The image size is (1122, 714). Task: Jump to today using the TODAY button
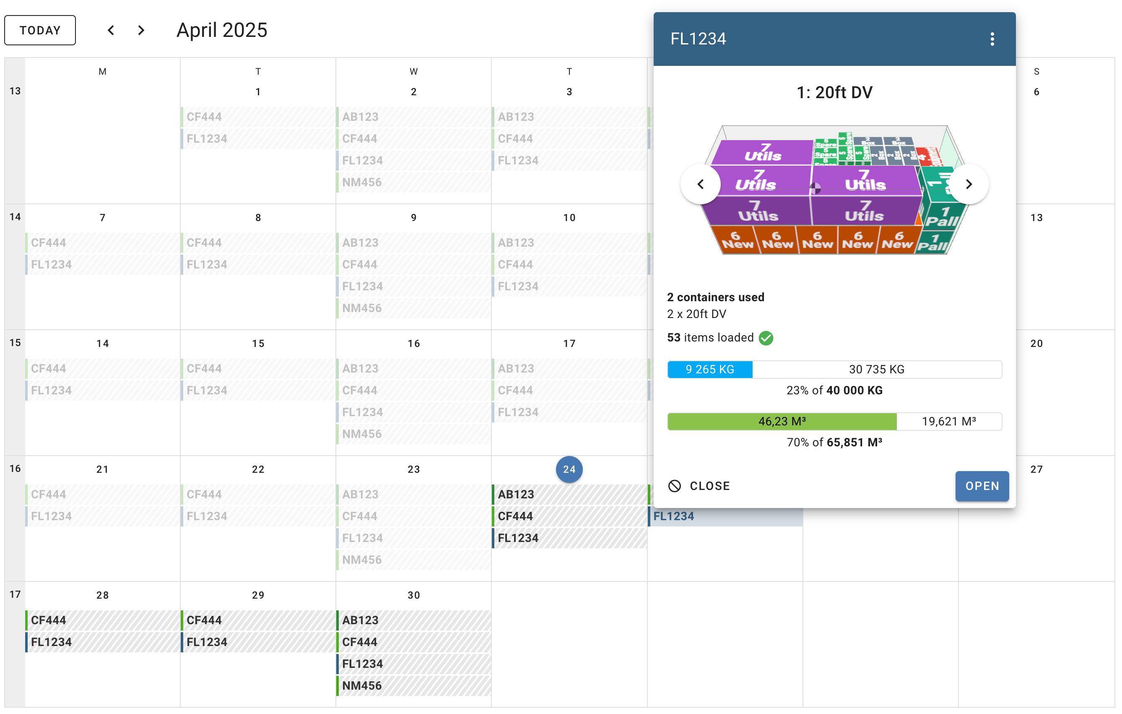pos(39,30)
